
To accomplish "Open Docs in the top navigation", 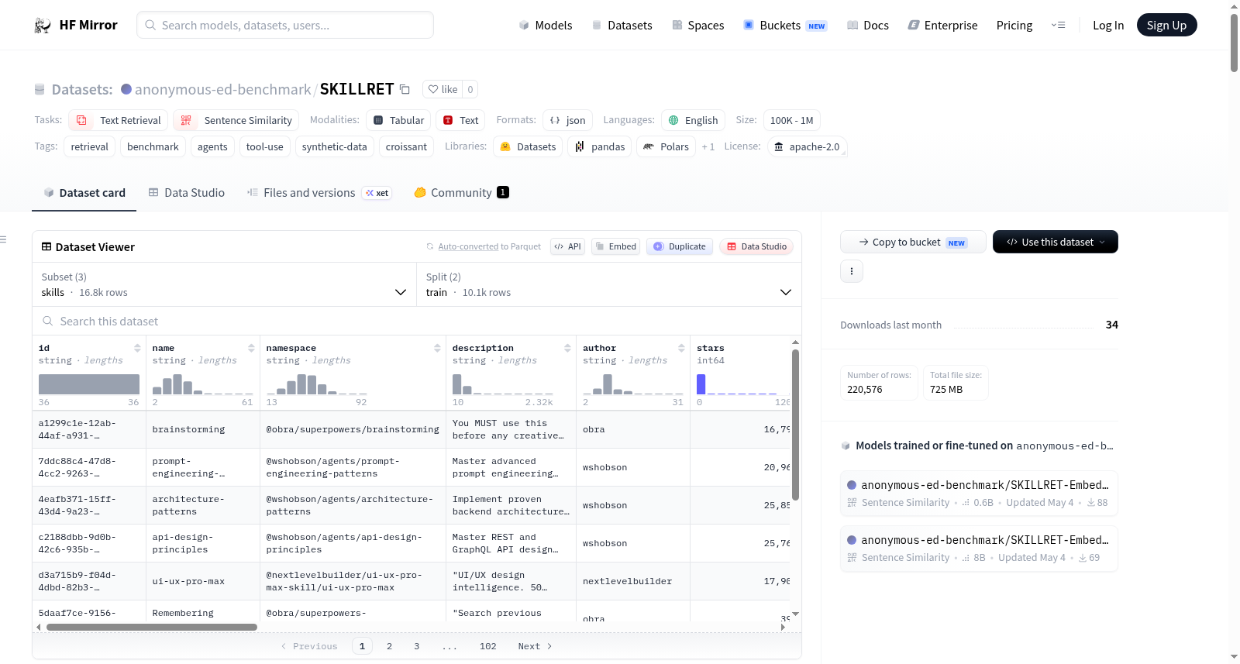I will 867,26.
